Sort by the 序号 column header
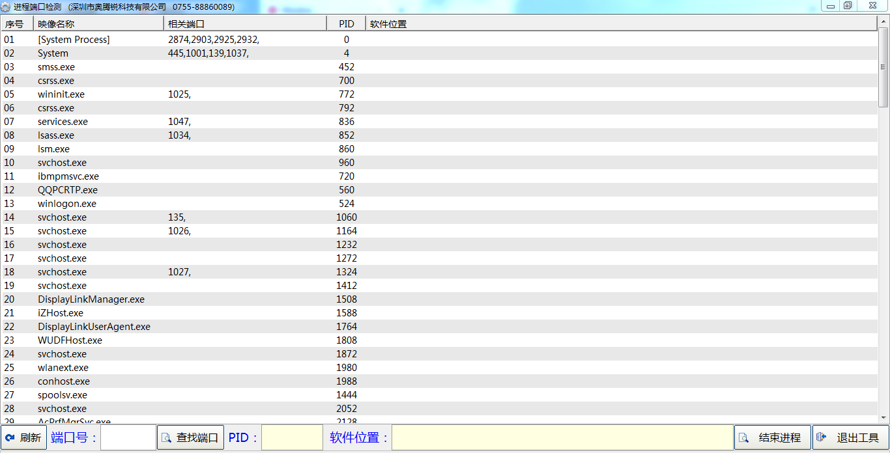Viewport: 890px width, 453px height. (x=16, y=24)
